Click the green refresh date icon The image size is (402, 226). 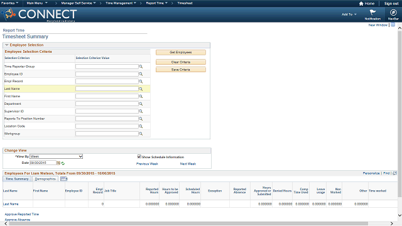point(63,163)
